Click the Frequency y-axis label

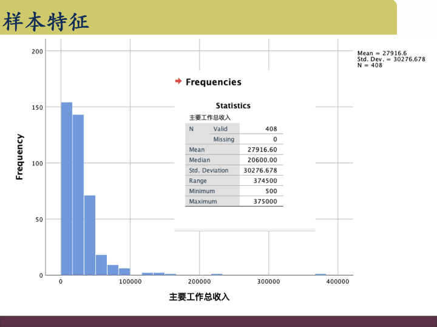19,157
